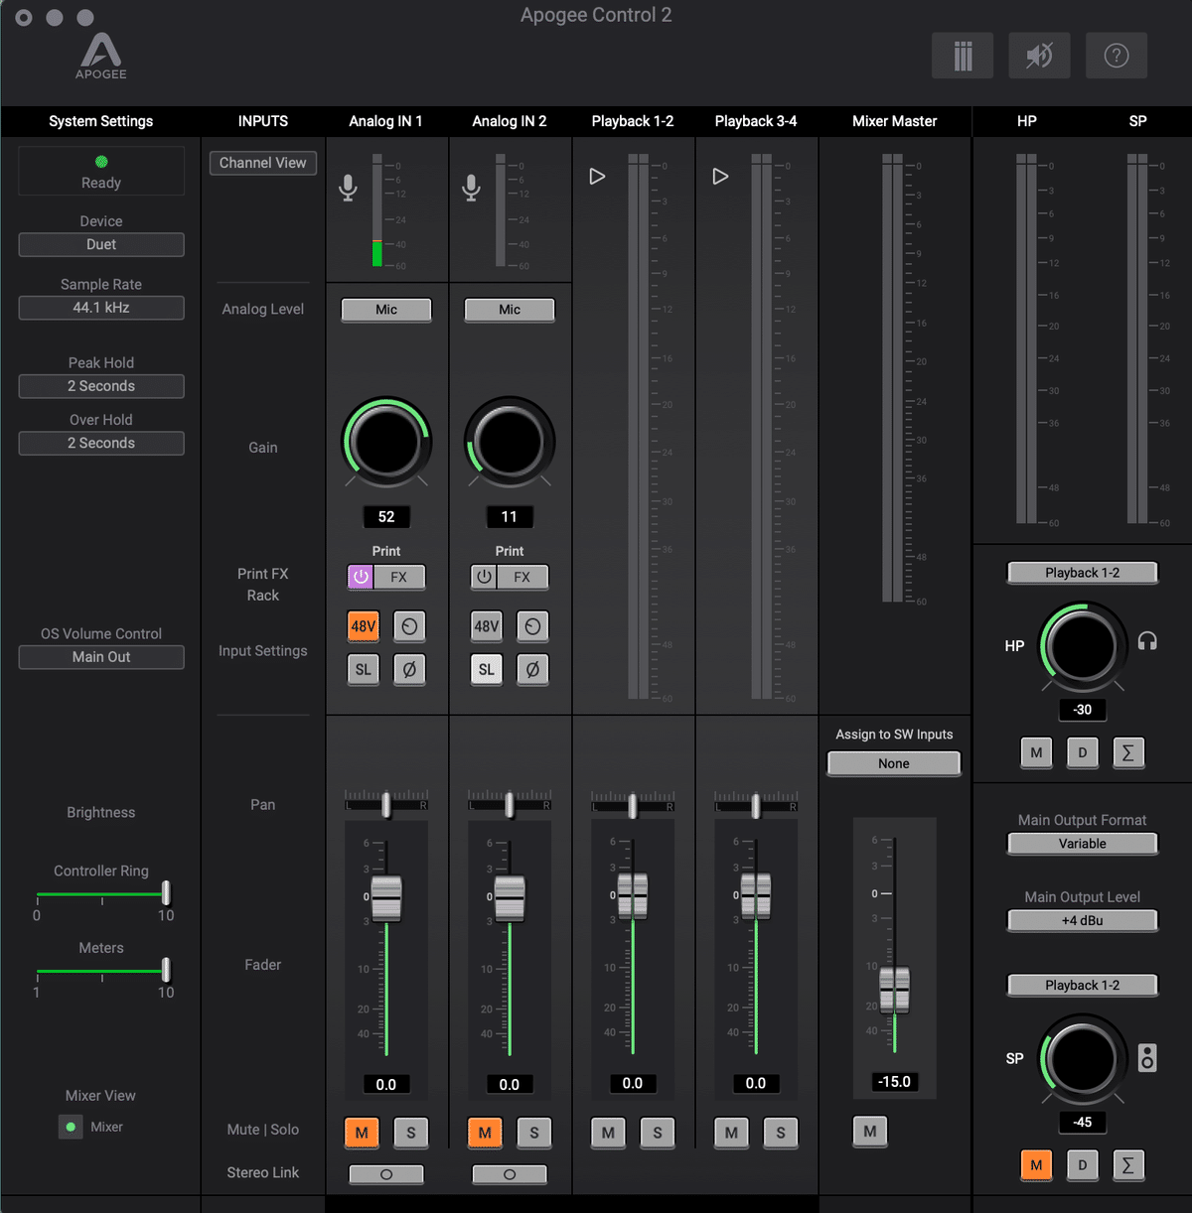Click the Controller Ring brightness slider handle
Viewport: 1192px width, 1213px height.
(166, 892)
